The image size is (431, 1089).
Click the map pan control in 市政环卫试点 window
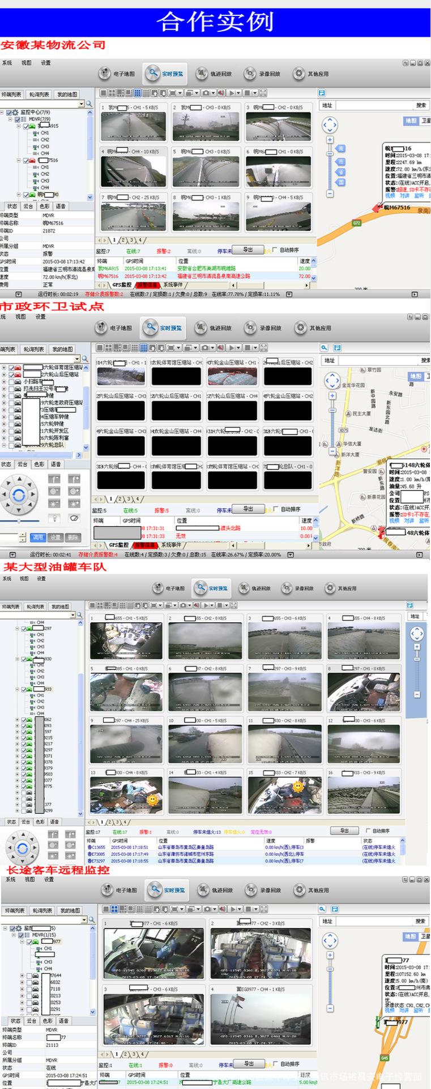click(x=332, y=380)
